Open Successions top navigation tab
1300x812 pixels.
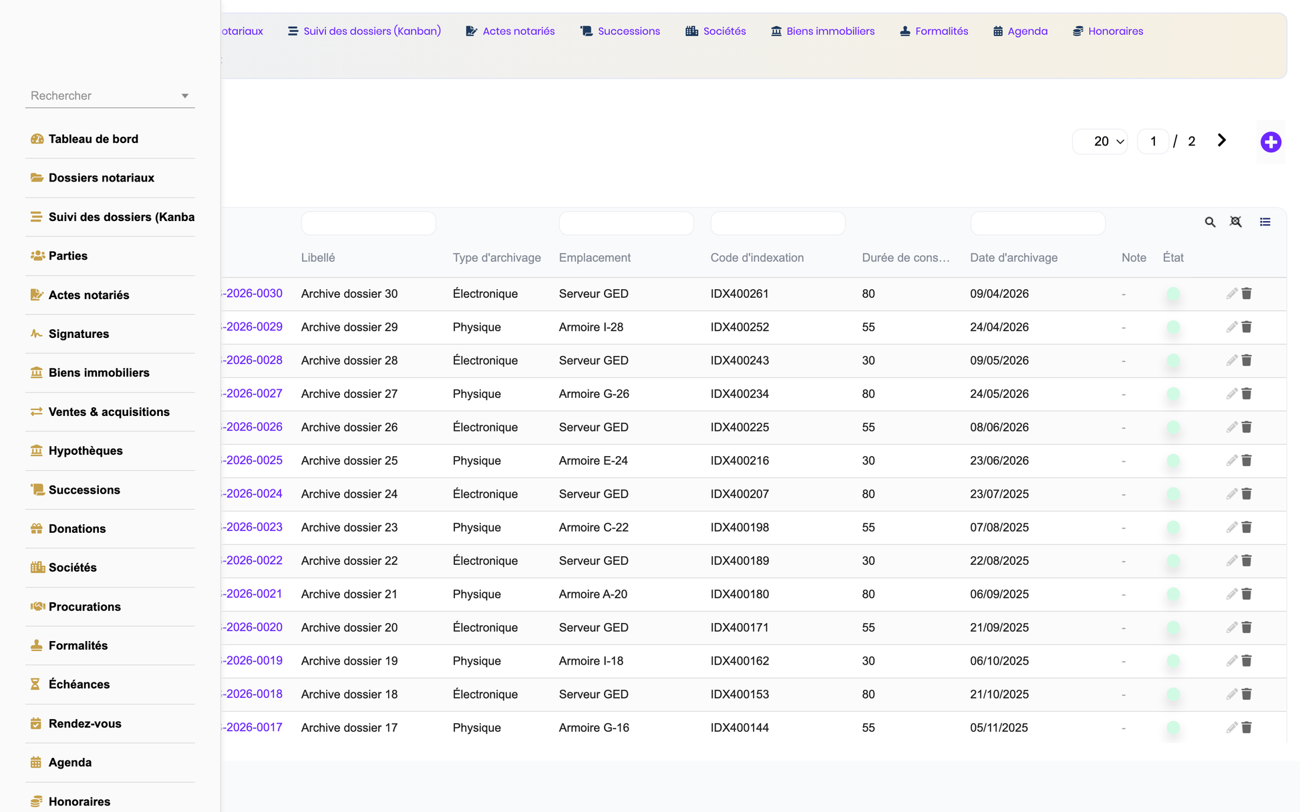(620, 31)
